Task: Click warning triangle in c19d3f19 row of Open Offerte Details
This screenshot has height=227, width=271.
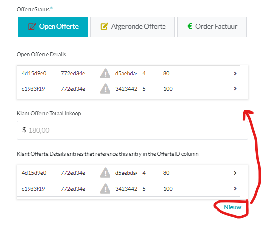Action: 105,89
